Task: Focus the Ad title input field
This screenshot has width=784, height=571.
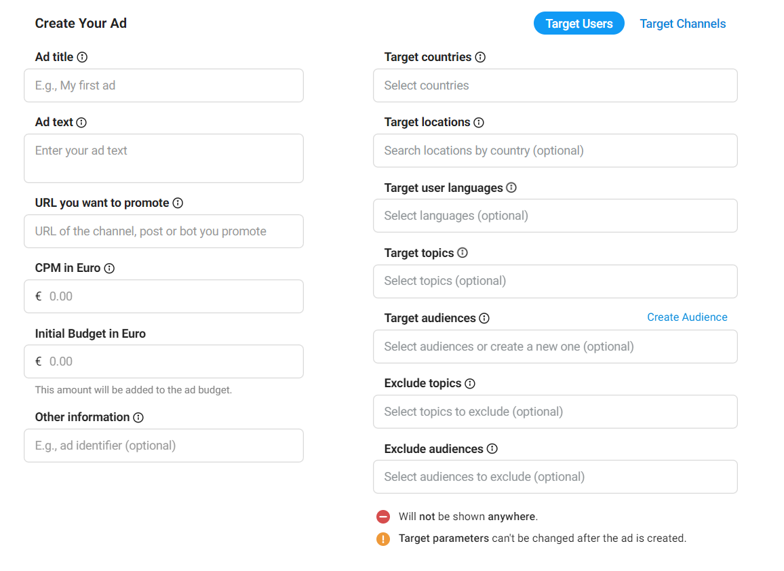Action: click(x=163, y=85)
